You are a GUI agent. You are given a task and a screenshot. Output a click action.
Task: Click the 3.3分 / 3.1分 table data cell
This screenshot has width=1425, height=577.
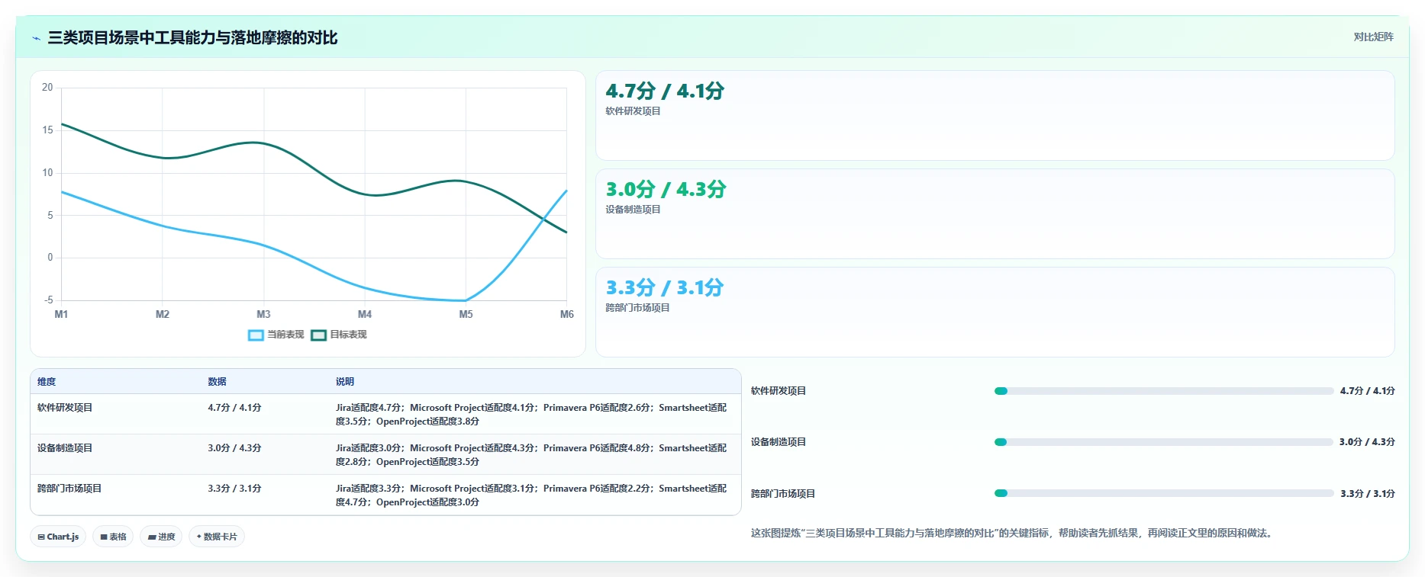pyautogui.click(x=234, y=489)
